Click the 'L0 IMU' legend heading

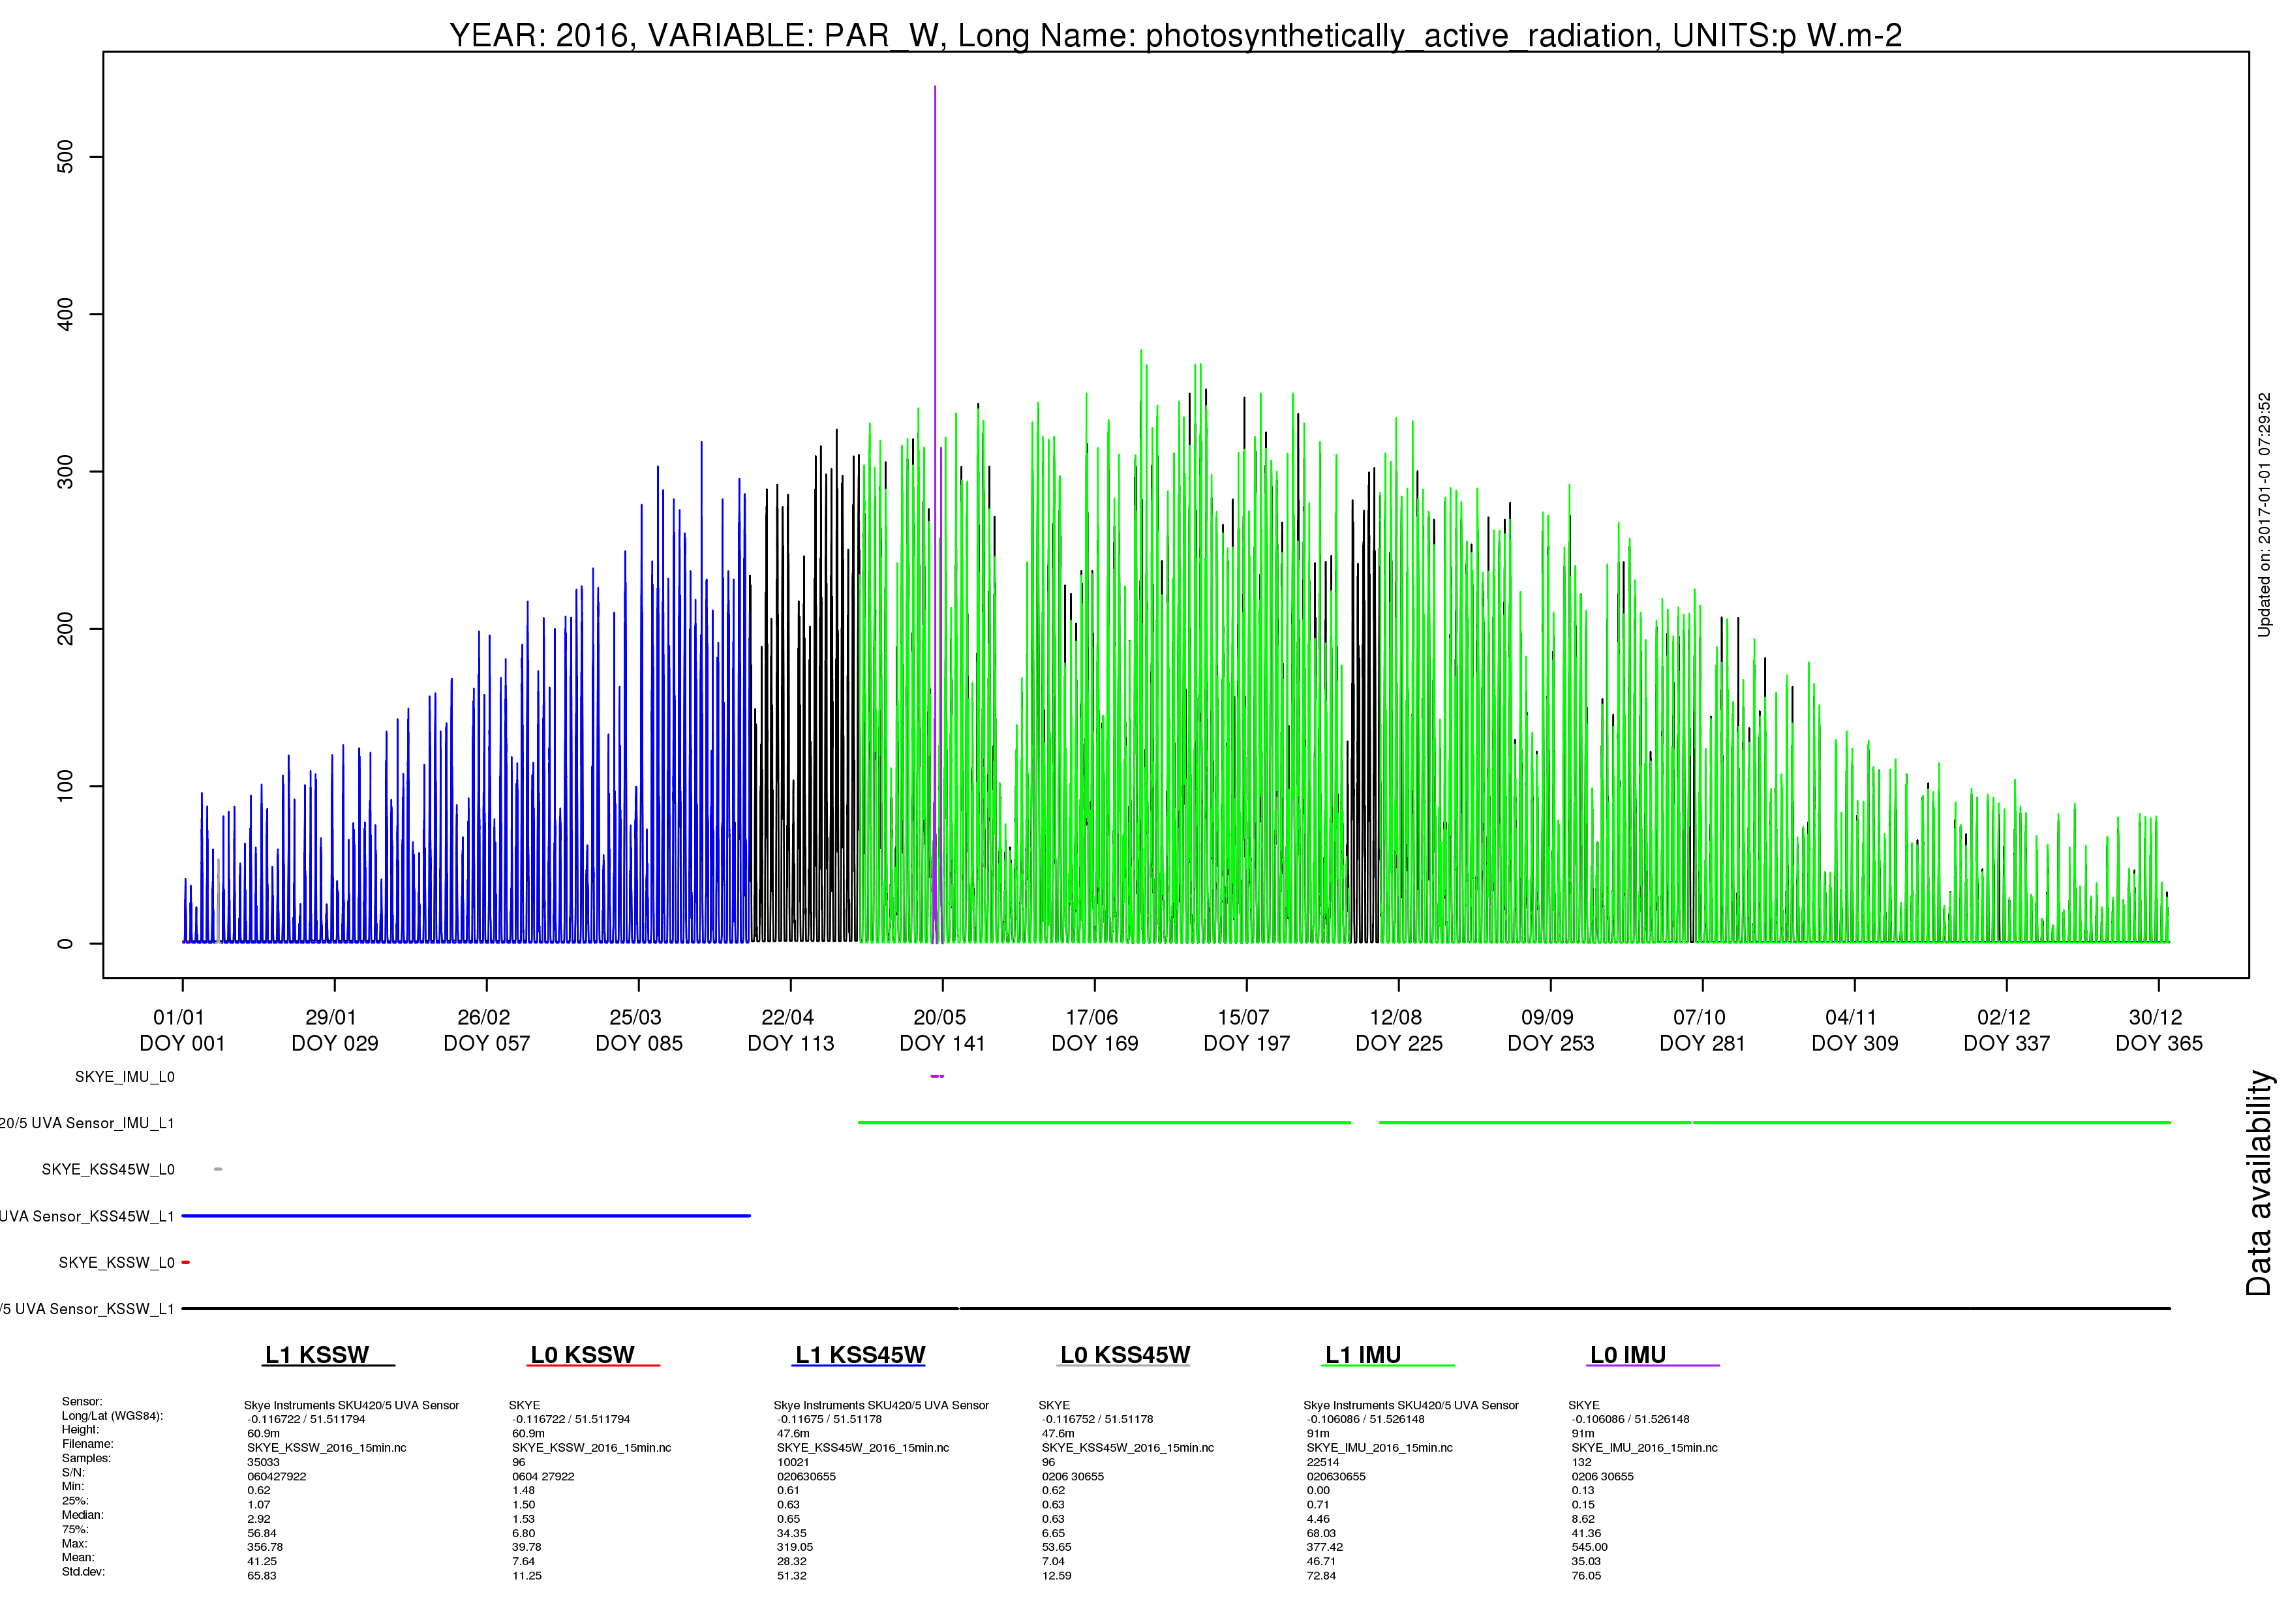pyautogui.click(x=1628, y=1355)
